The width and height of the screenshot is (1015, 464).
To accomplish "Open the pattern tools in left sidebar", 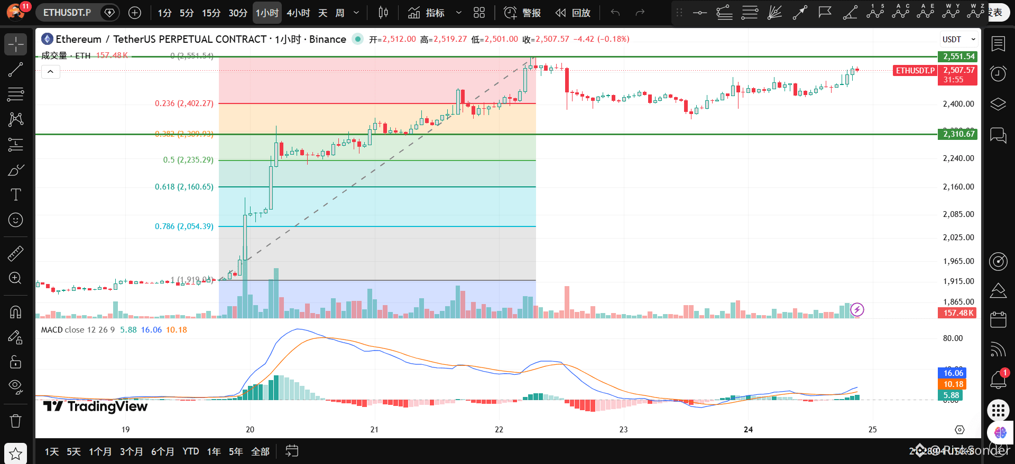I will [x=16, y=119].
